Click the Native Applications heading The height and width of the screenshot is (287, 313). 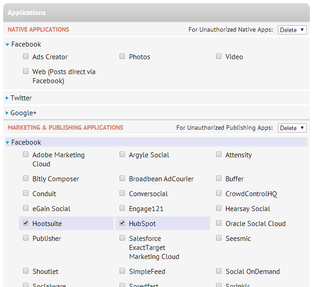point(38,29)
